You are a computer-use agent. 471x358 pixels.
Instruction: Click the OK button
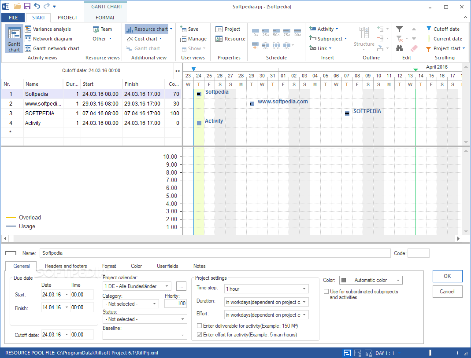(447, 276)
